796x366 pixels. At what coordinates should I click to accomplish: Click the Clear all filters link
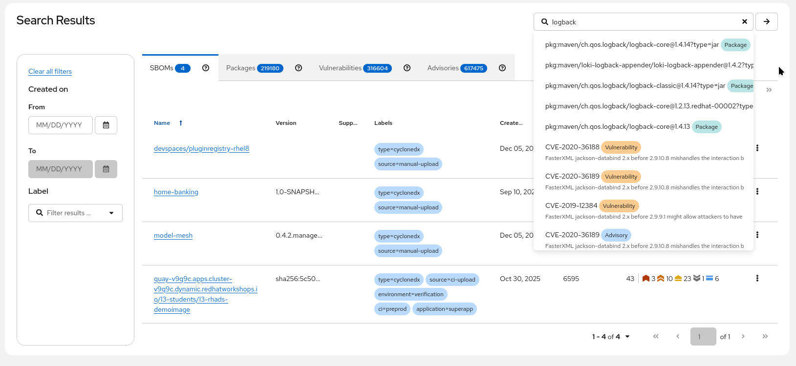(x=50, y=71)
